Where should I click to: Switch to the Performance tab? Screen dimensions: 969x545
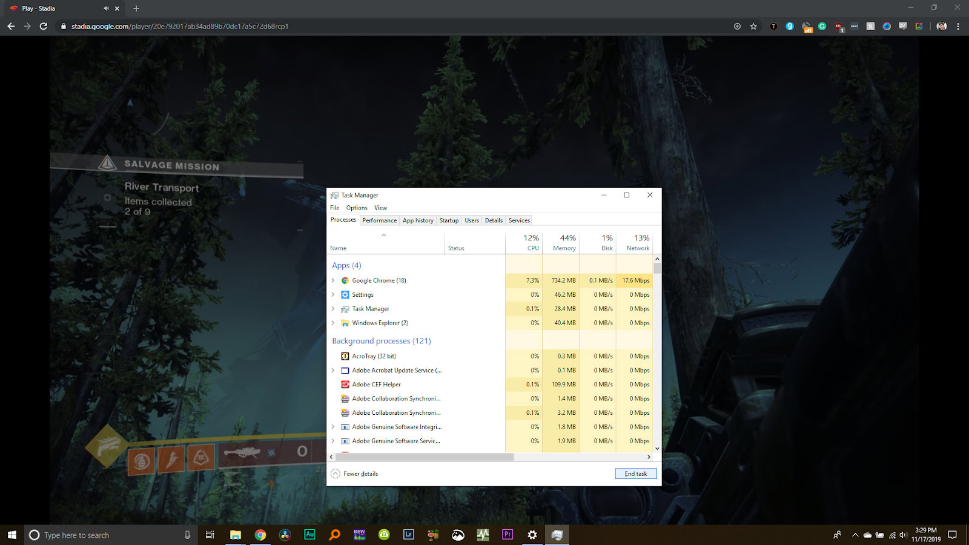(379, 220)
